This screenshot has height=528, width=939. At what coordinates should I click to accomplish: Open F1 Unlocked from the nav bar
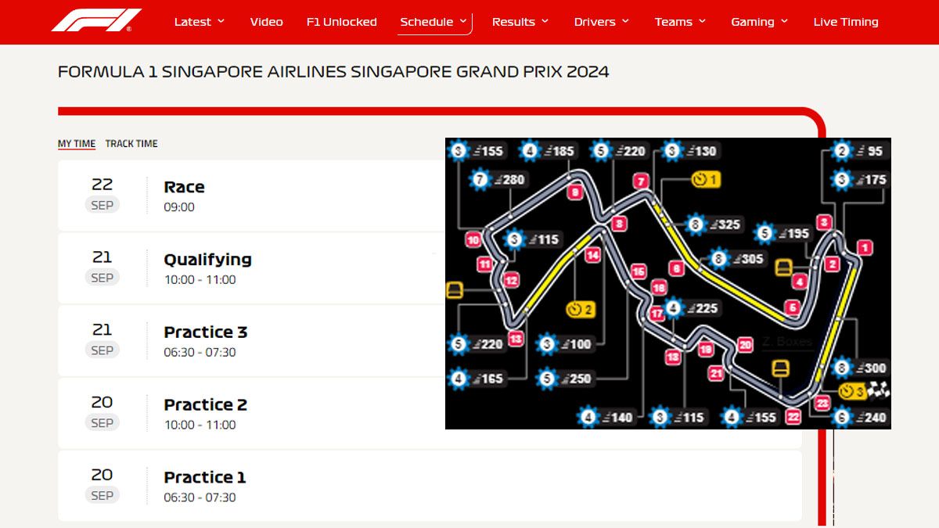[341, 22]
